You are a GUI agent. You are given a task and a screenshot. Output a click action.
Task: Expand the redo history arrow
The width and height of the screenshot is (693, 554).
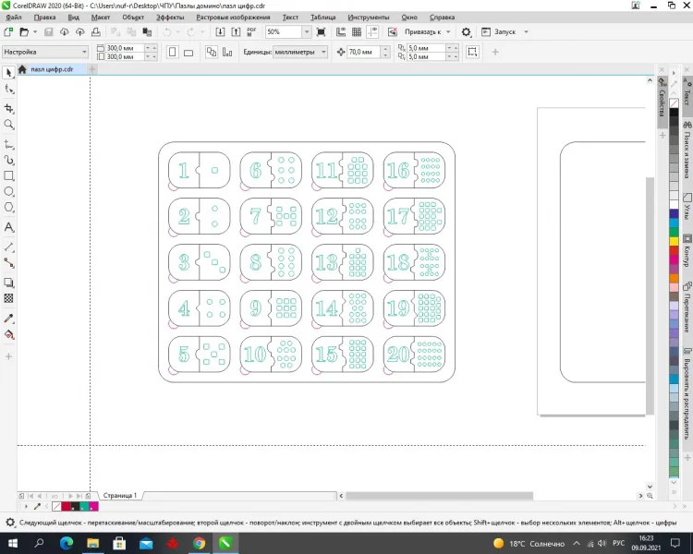(202, 31)
